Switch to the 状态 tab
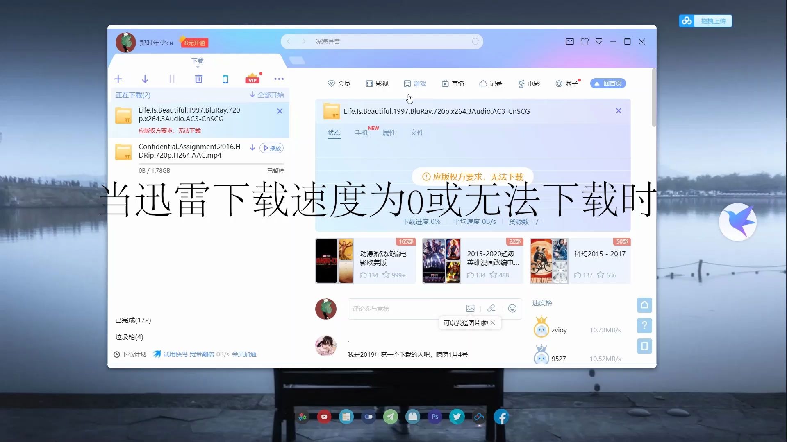 (334, 133)
